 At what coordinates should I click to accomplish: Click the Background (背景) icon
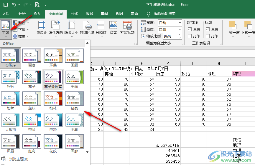pos(113,28)
